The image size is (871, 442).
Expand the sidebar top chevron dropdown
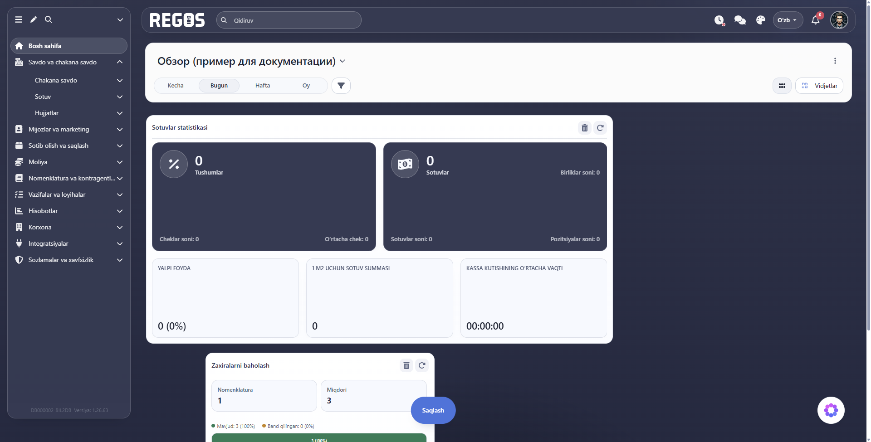[120, 19]
